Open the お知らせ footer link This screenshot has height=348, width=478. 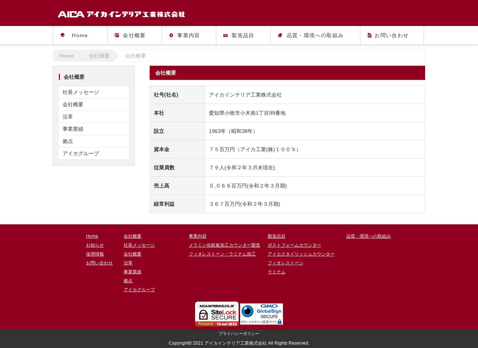95,245
